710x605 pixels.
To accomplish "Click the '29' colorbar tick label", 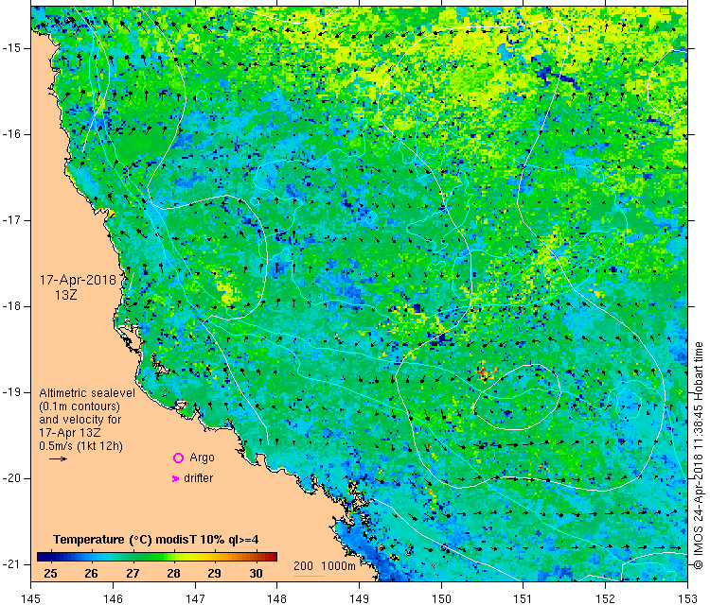I will (x=215, y=574).
